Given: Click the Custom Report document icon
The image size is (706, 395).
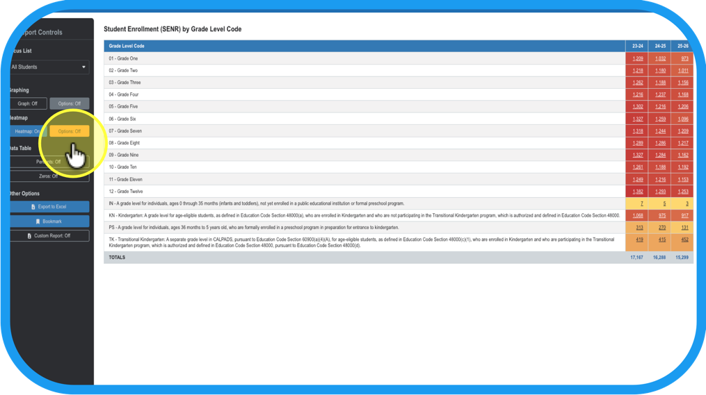Looking at the screenshot, I should click(x=29, y=236).
